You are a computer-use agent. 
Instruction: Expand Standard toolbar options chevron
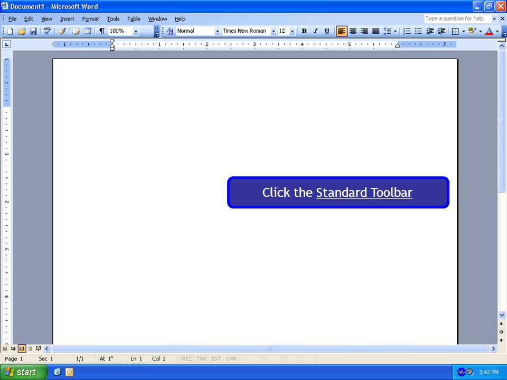156,31
